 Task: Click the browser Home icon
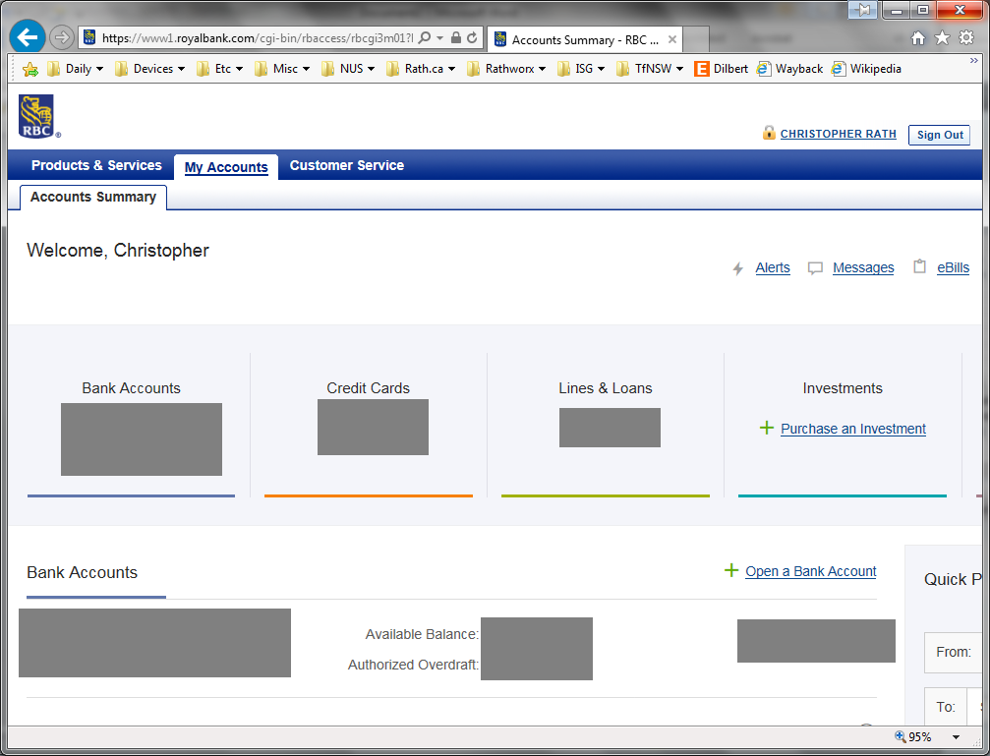(918, 38)
